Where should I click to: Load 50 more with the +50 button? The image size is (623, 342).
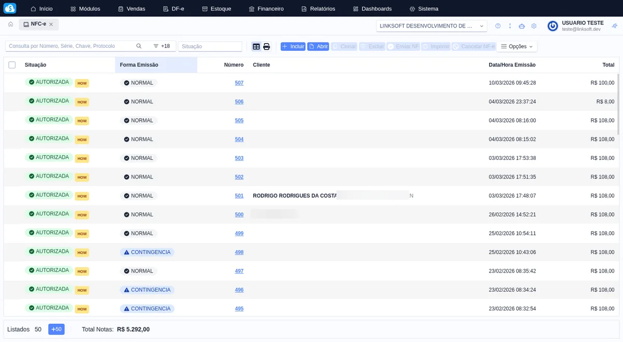click(x=56, y=329)
